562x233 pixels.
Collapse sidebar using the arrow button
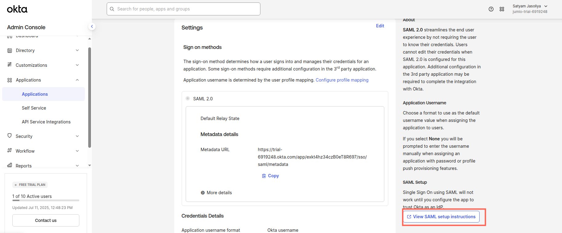[92, 26]
